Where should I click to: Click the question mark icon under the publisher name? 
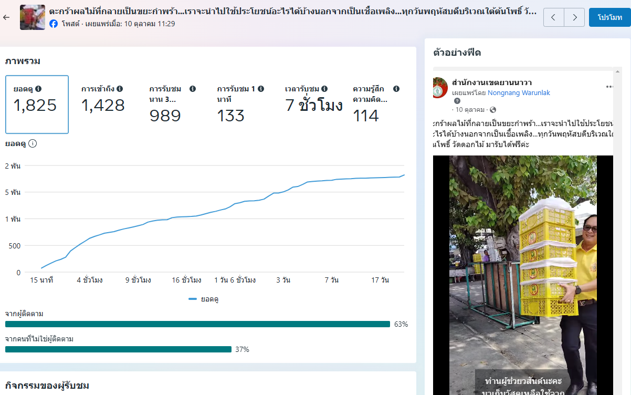(457, 101)
